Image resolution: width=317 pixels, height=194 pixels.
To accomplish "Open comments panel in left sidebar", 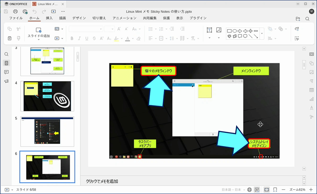I will click(6, 72).
